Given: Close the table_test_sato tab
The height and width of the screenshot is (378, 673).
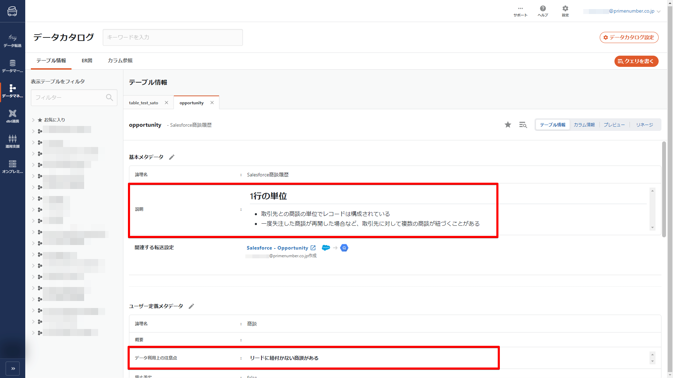Looking at the screenshot, I should (166, 103).
